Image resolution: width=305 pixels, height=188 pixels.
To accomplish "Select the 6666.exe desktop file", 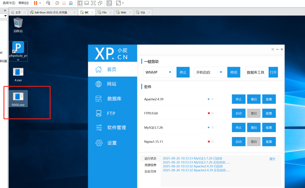I will tap(18, 99).
